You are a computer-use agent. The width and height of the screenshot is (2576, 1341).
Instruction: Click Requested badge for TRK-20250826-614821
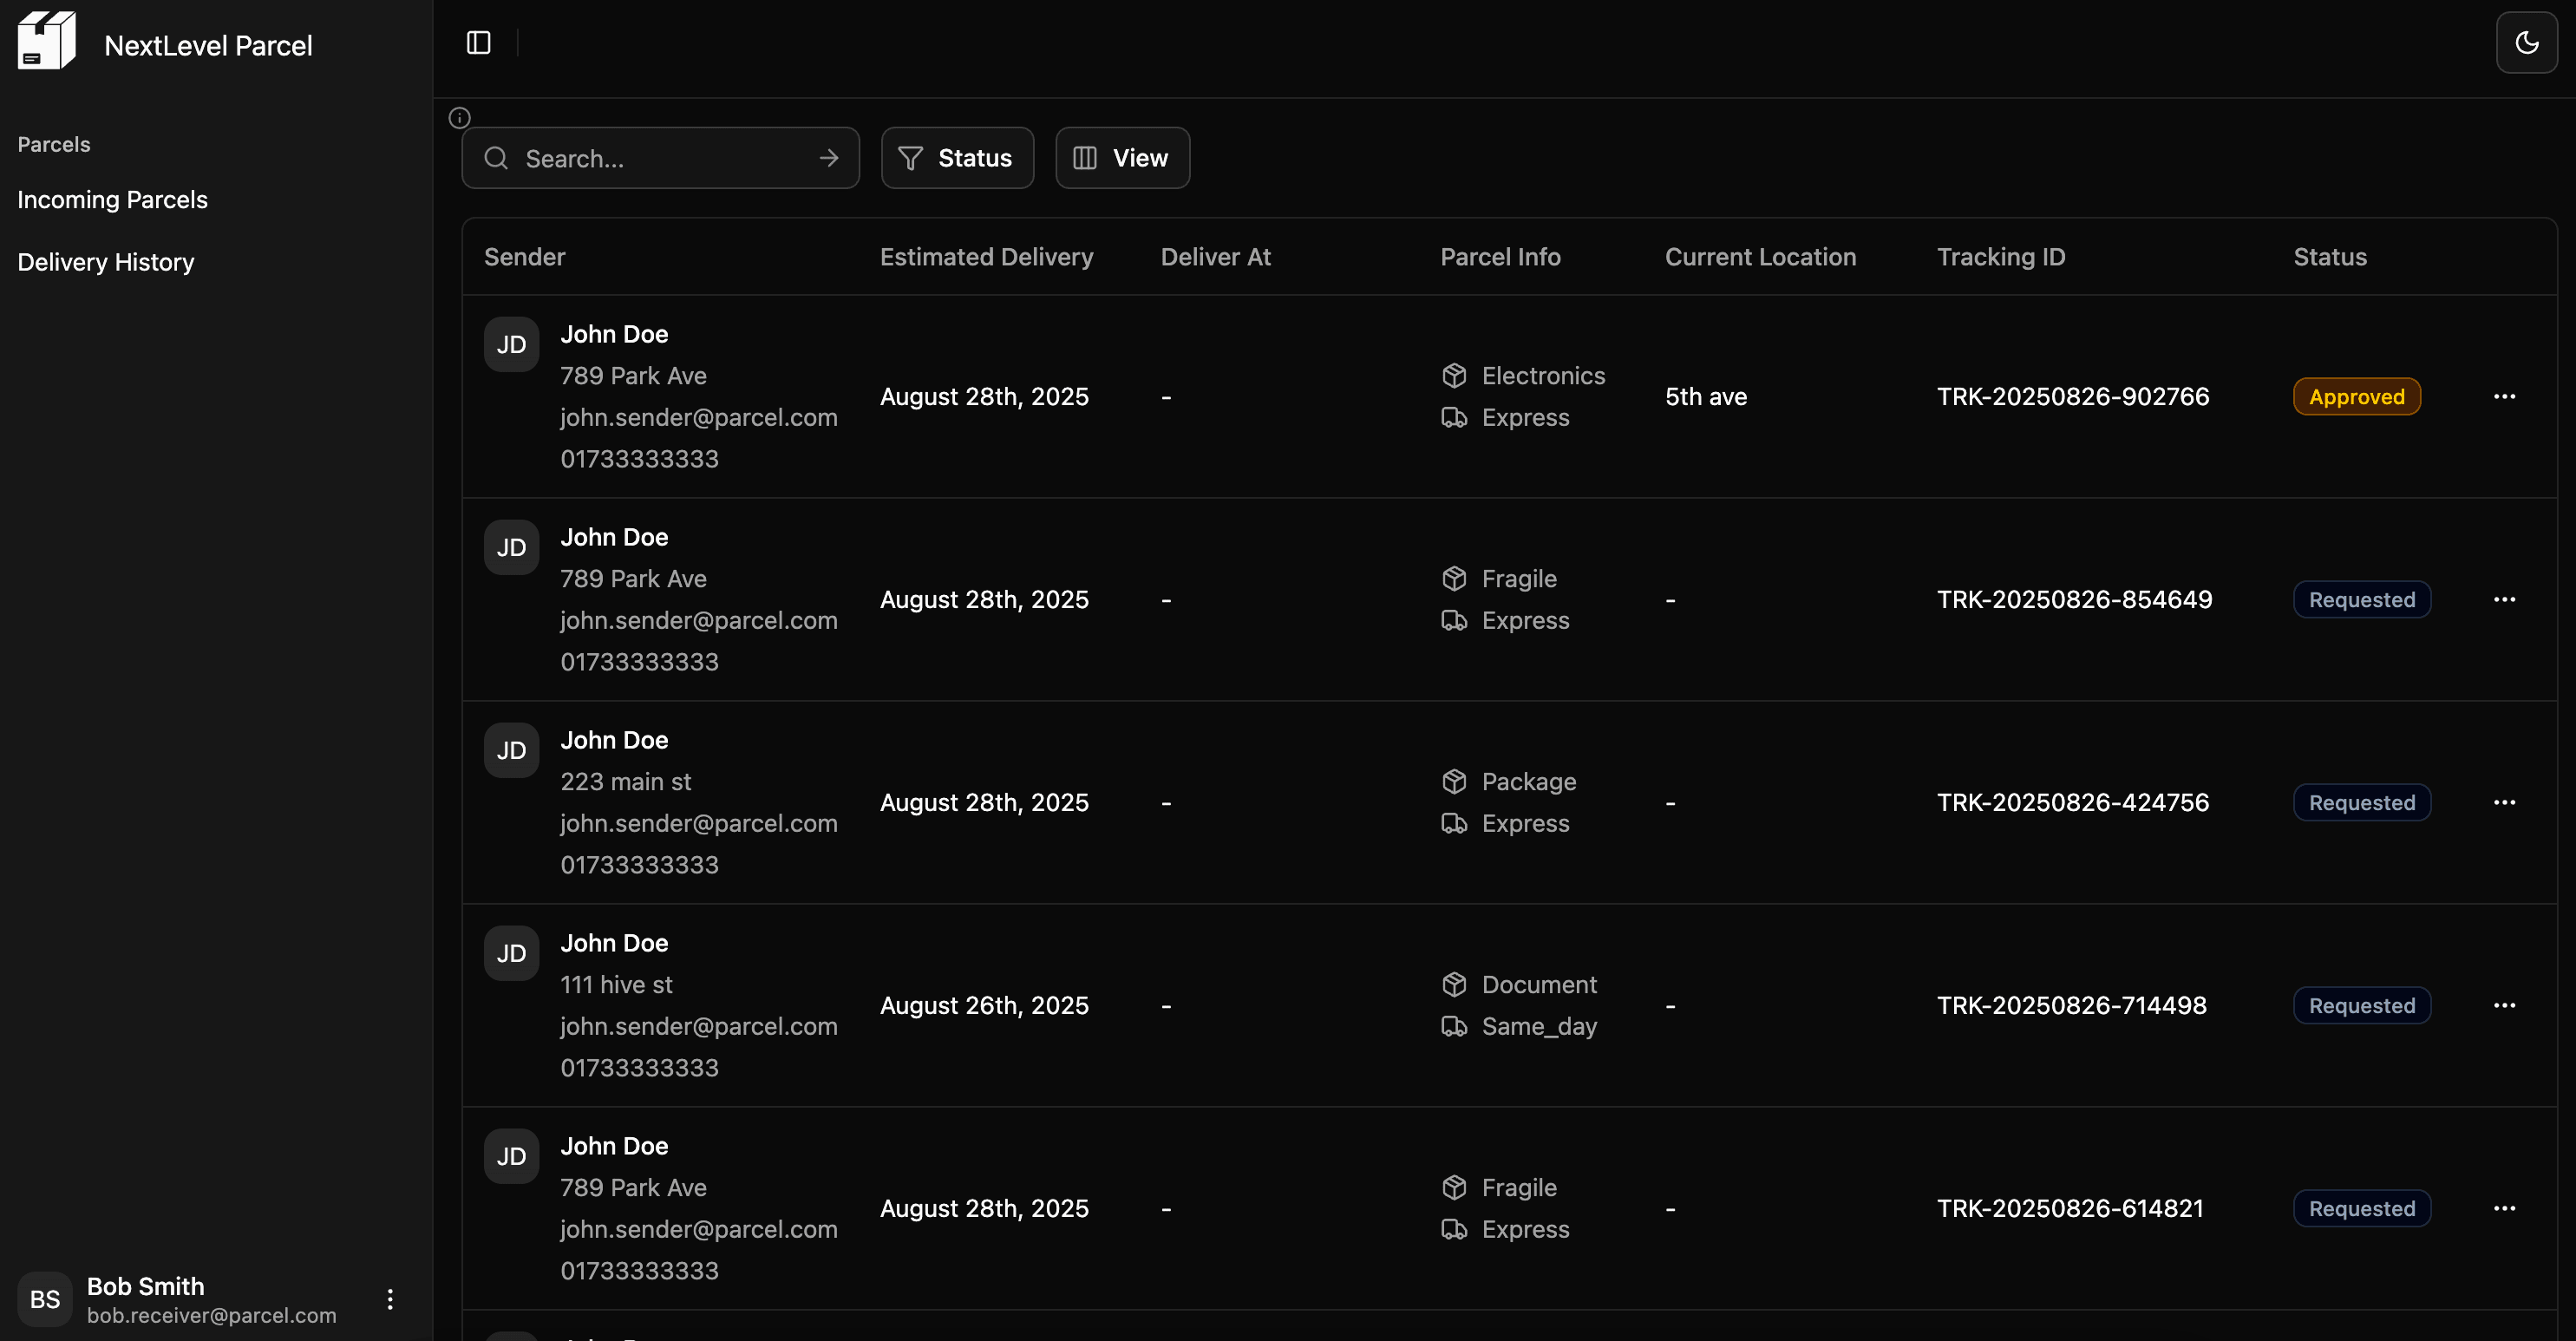tap(2361, 1208)
